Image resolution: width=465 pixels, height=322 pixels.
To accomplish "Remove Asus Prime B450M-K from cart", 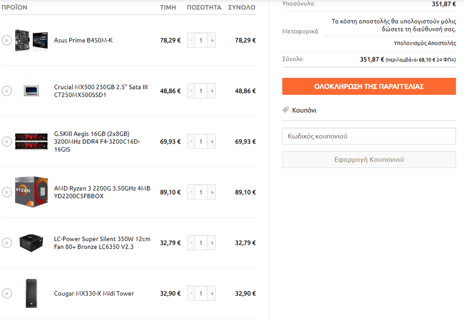I will tap(7, 40).
